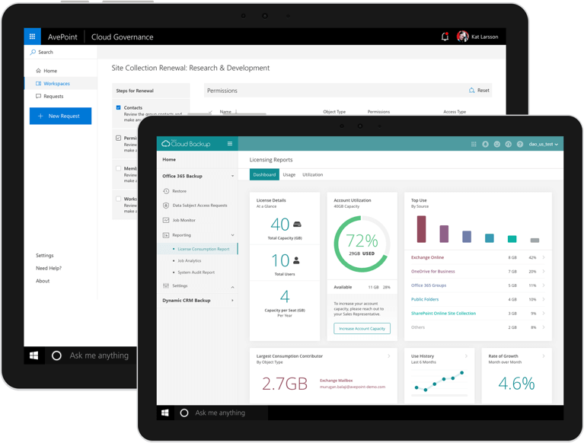Image resolution: width=584 pixels, height=443 pixels.
Task: Click the smiley feedback icon in Cloud Backup
Action: coord(497,144)
